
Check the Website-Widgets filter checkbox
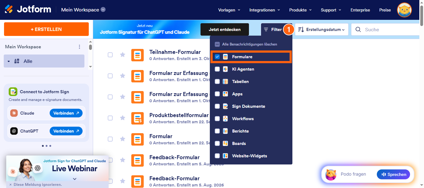tap(217, 156)
